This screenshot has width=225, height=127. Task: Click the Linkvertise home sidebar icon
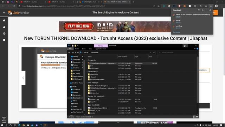(x=4, y=20)
